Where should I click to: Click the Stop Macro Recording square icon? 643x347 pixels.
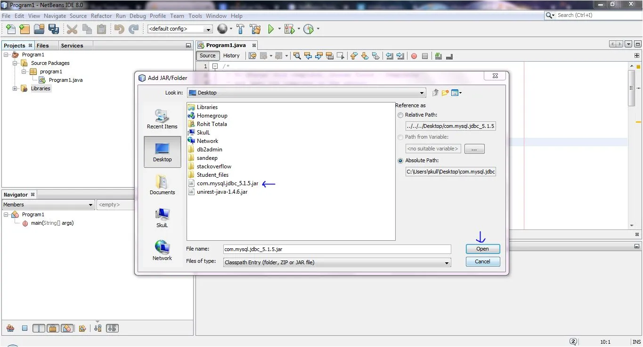pos(425,56)
